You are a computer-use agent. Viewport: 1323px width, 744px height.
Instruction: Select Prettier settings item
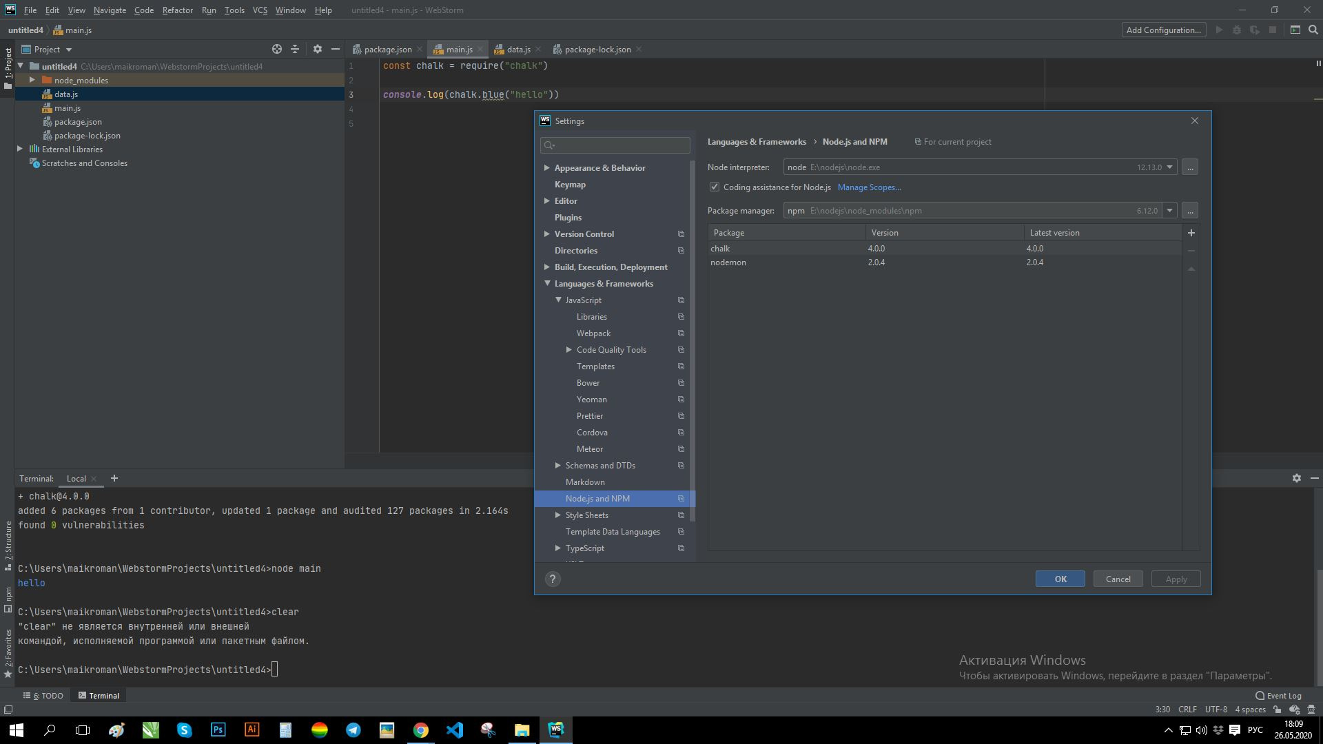pos(589,416)
